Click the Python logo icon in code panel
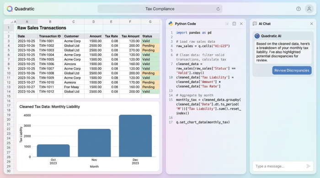 coord(171,24)
